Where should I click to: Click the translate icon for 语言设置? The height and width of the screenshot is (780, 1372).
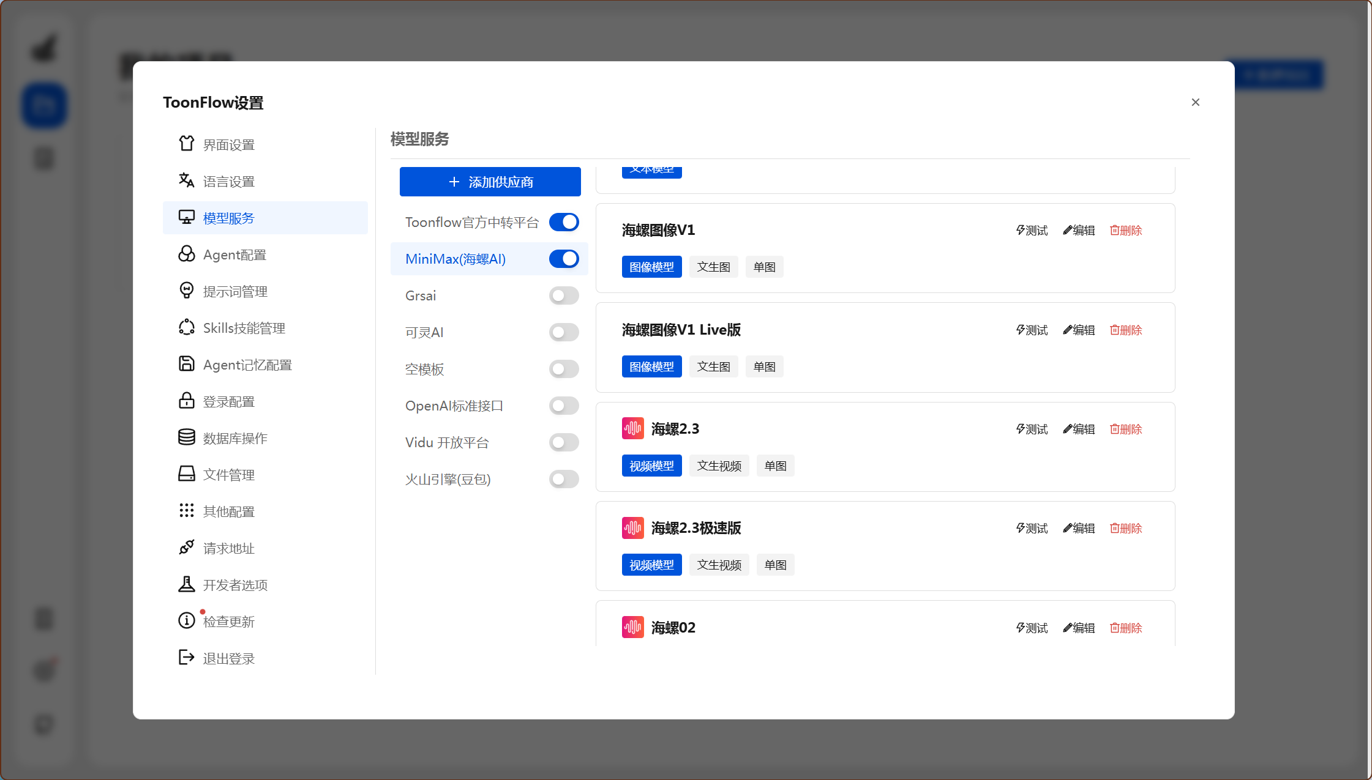coord(186,180)
